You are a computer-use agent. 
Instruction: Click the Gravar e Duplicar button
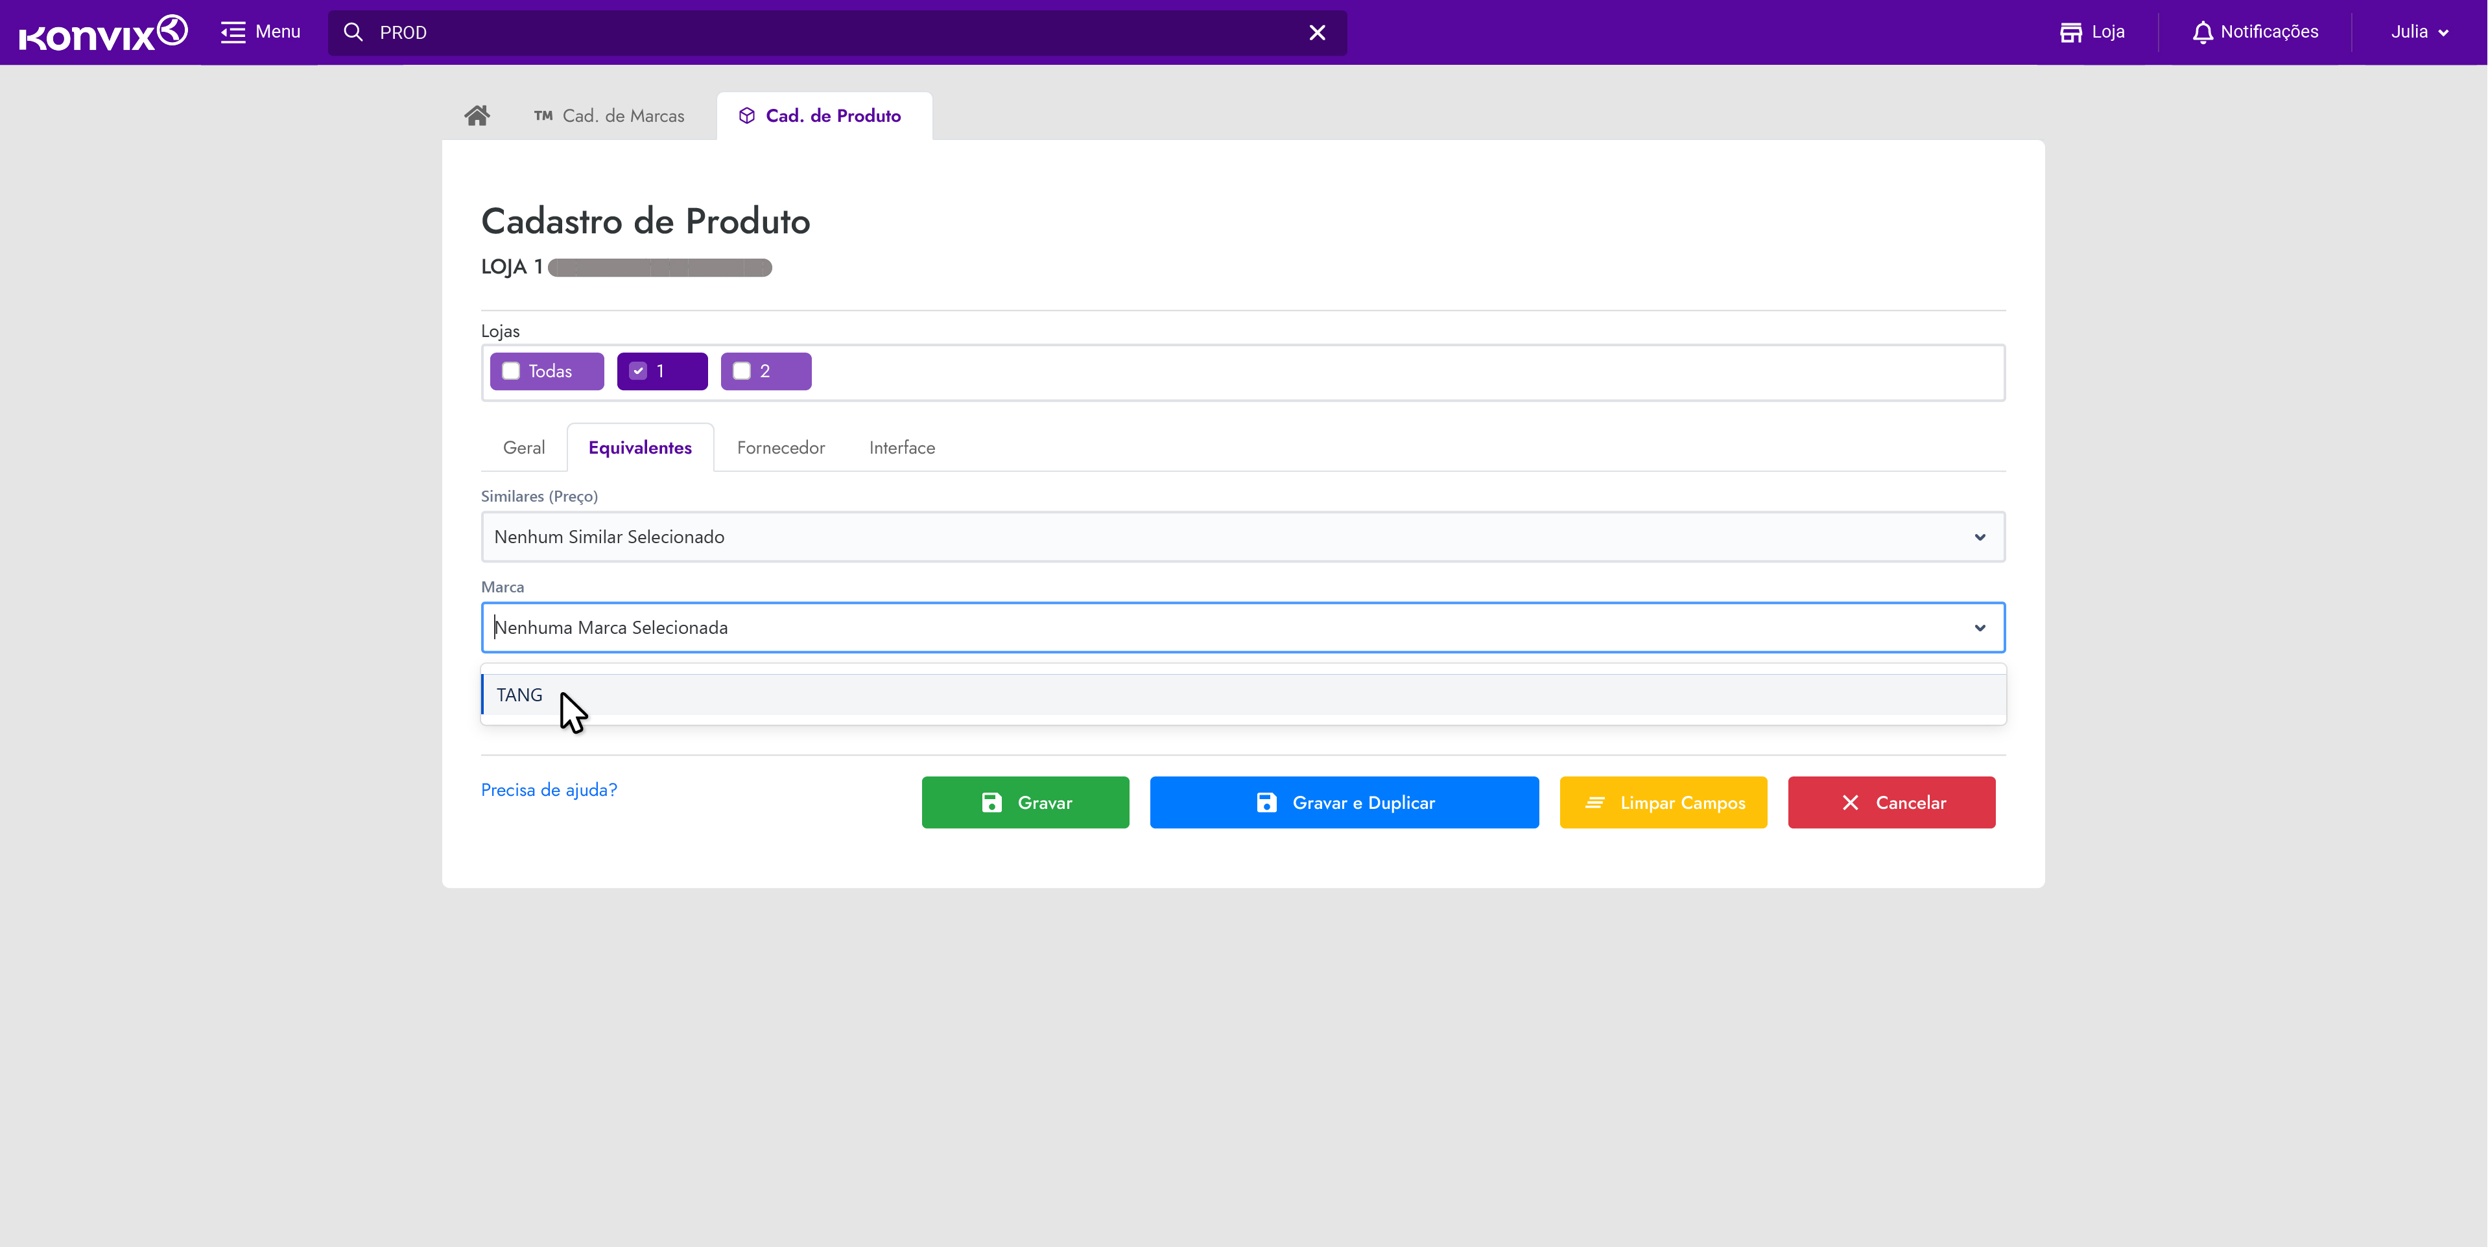1344,803
